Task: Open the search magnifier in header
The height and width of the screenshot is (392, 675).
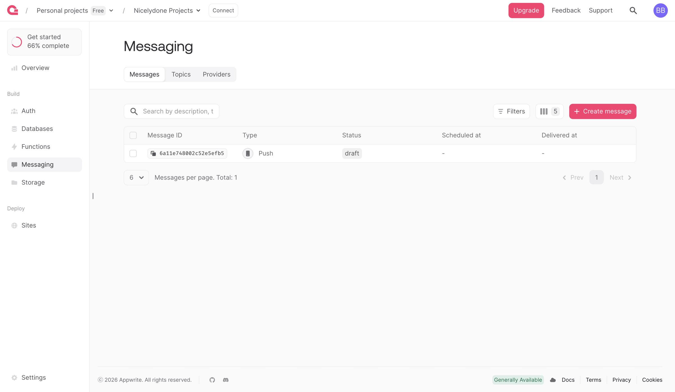Action: (633, 10)
